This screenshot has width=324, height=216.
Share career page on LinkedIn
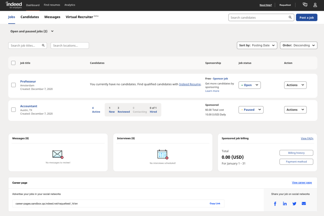pos(285,204)
